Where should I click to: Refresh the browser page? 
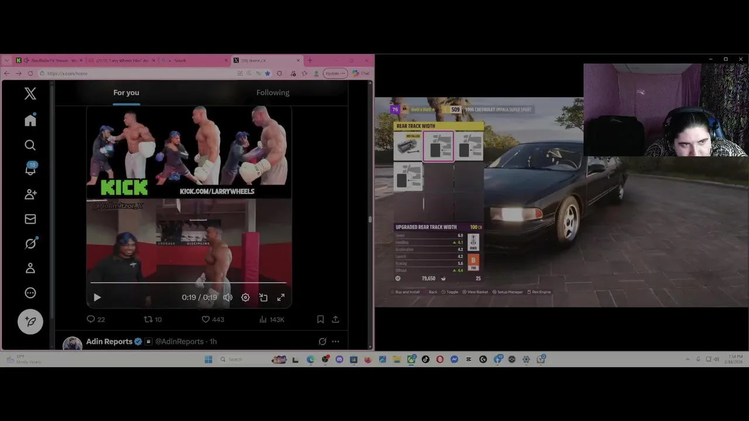click(x=30, y=73)
